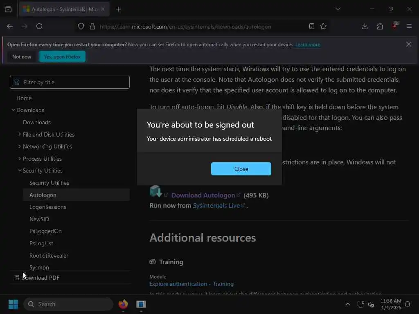Screen dimensions: 419x314
Task: Open a new tab with plus button
Action: [x=118, y=9]
